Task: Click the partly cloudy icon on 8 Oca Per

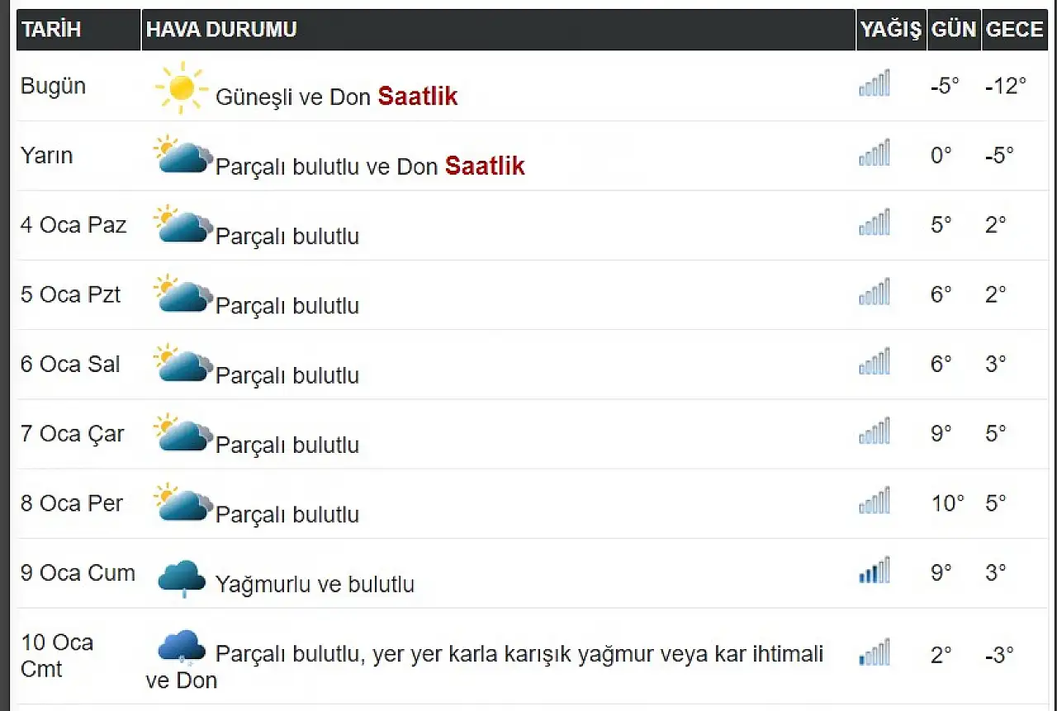Action: point(181,501)
